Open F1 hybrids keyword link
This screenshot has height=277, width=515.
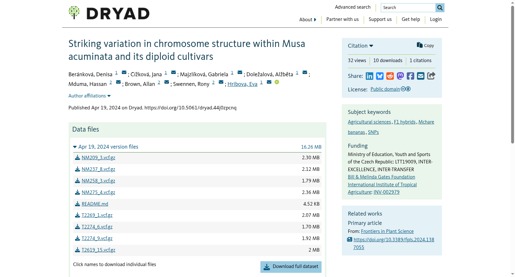click(x=405, y=122)
